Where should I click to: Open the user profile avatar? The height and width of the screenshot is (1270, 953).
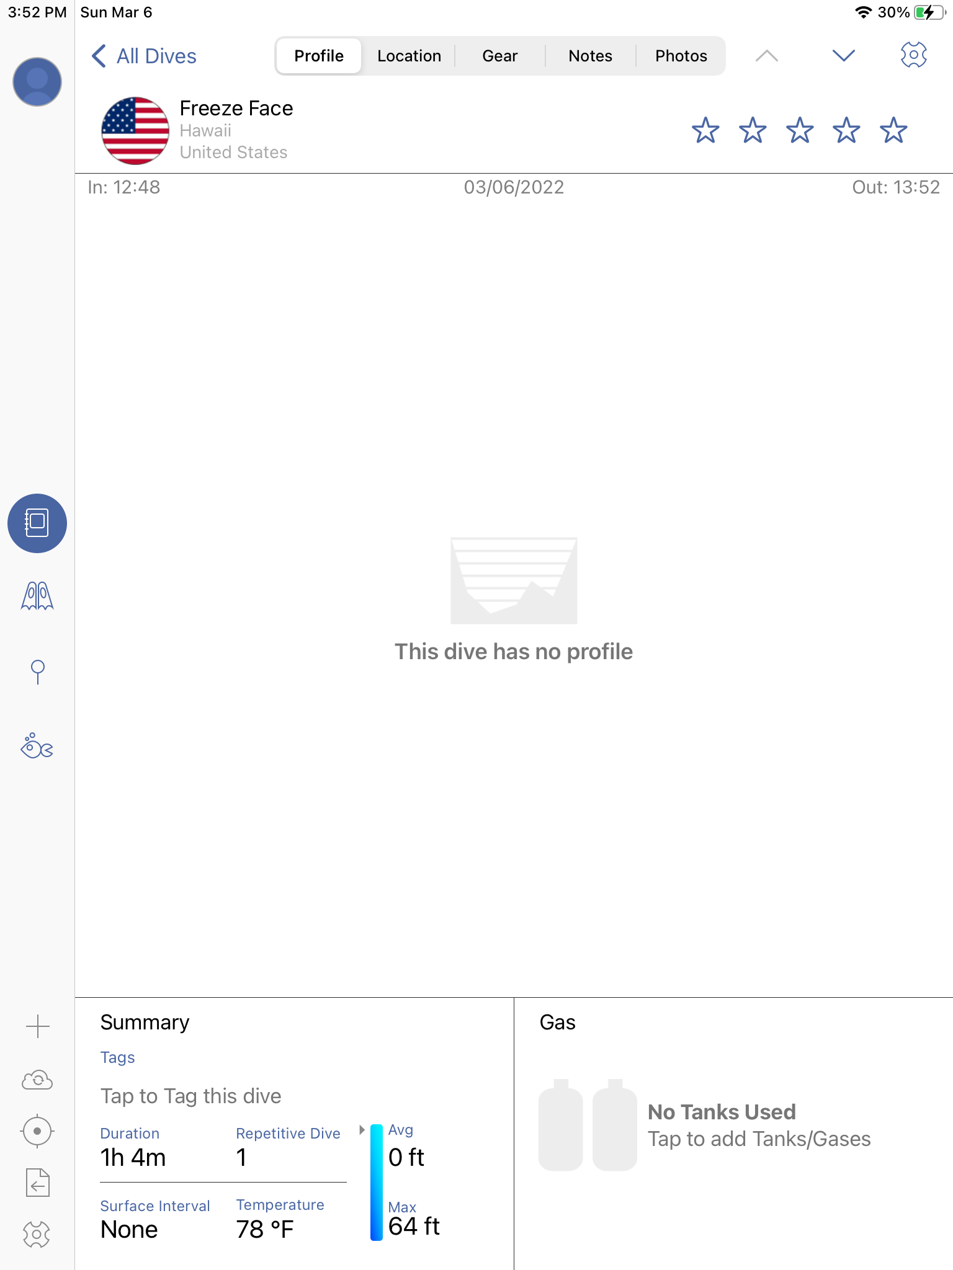point(37,82)
